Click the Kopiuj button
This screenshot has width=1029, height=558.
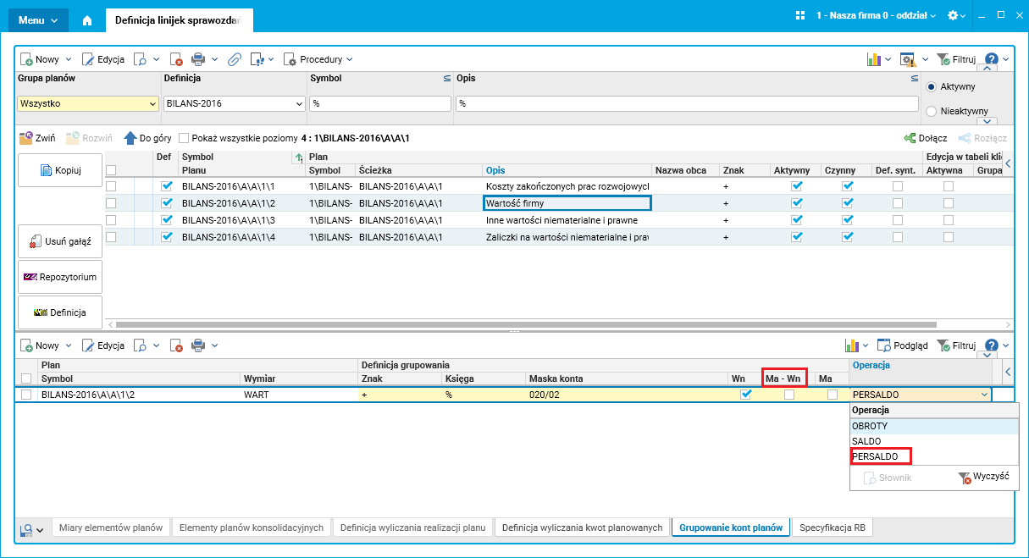[60, 170]
